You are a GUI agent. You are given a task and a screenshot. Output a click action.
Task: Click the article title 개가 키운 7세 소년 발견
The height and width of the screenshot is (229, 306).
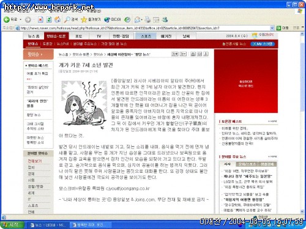[86, 65]
